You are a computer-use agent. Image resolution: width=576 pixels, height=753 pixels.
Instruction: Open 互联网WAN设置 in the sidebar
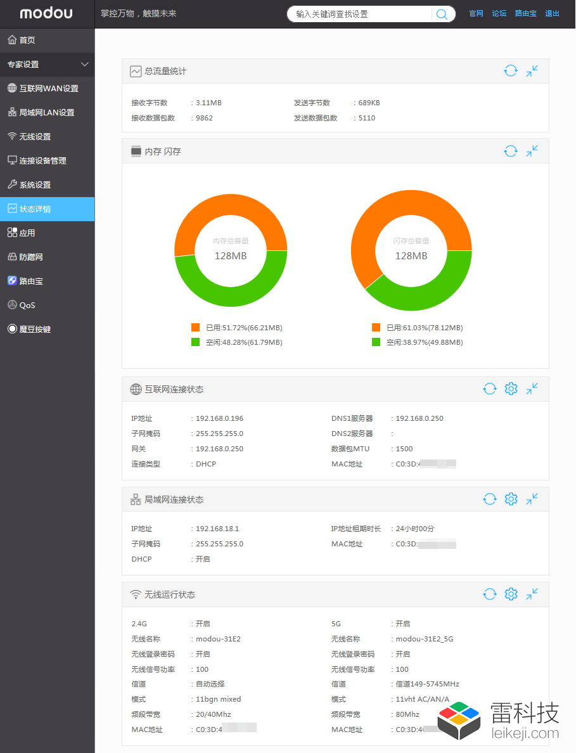point(48,89)
